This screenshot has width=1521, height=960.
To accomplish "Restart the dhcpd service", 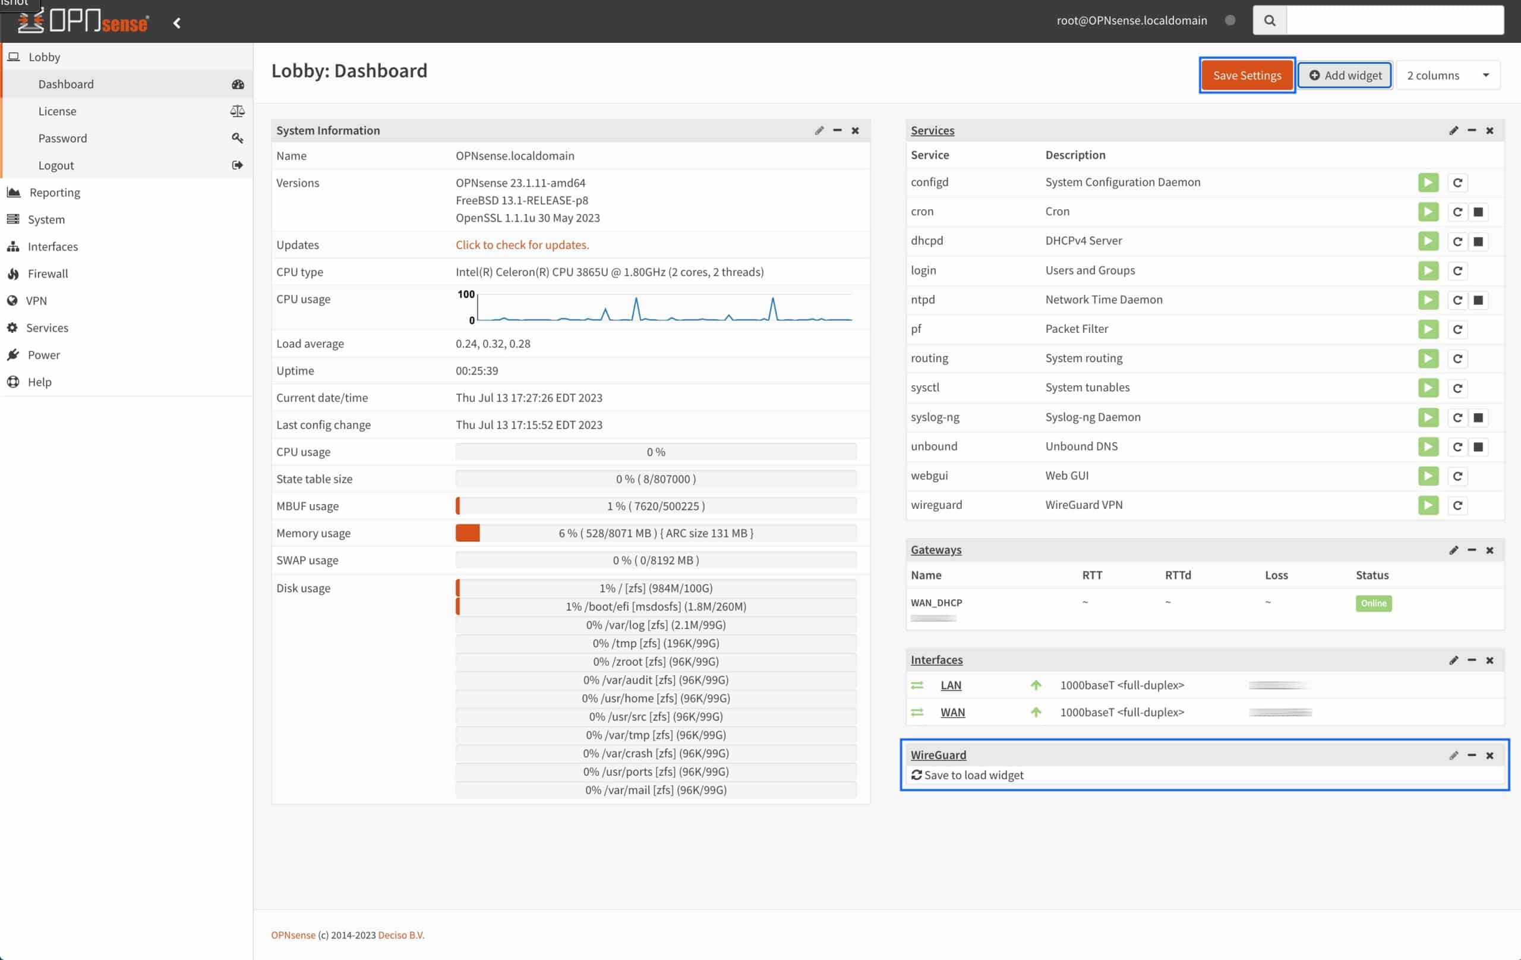I will point(1457,241).
